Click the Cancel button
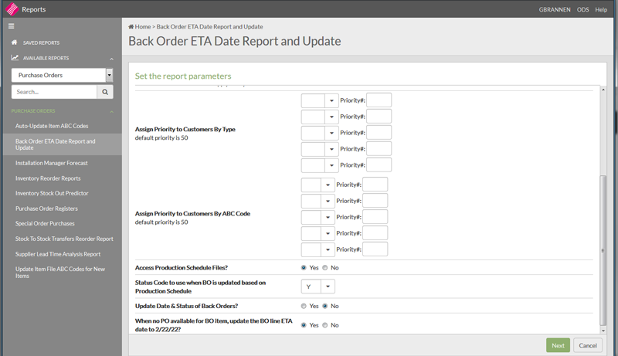This screenshot has width=618, height=356. [x=587, y=345]
